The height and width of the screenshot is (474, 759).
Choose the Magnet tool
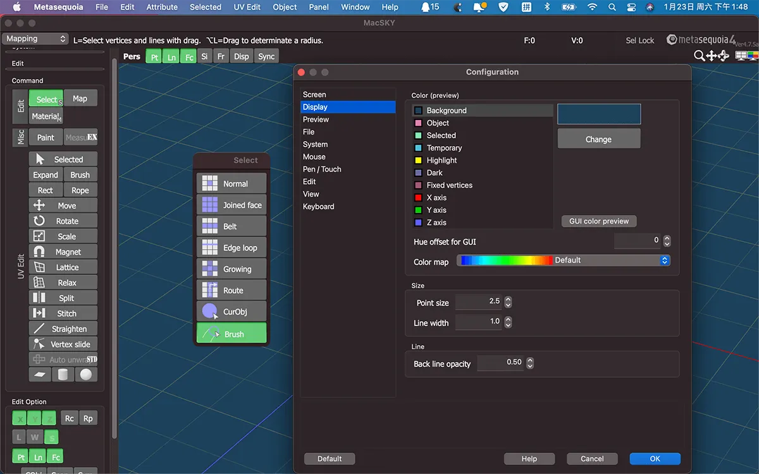[x=63, y=252]
